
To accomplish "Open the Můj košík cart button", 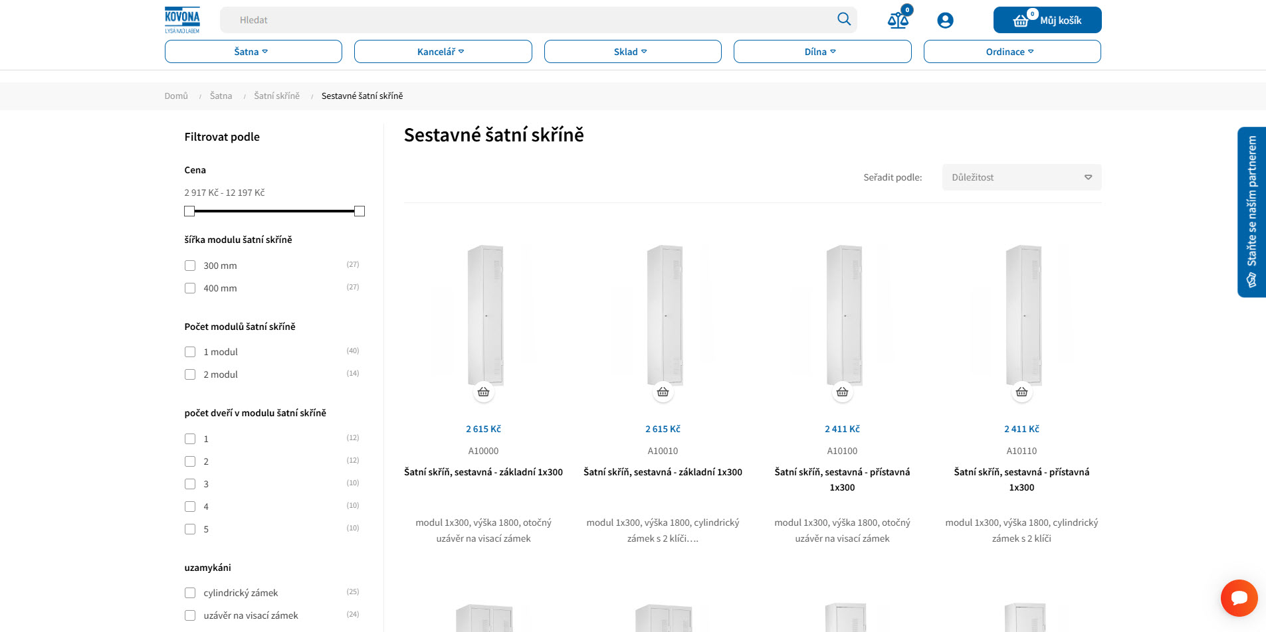I will [x=1047, y=20].
